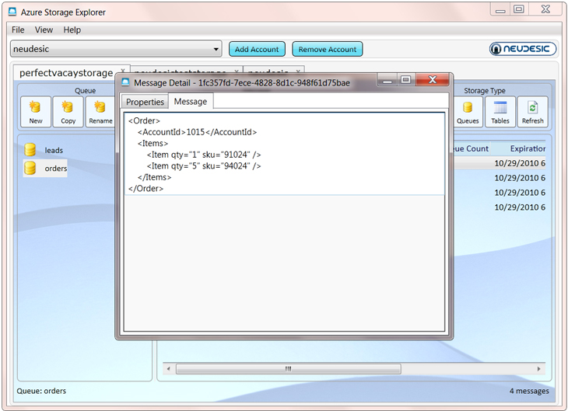Click the Item sku 91024 line

tap(204, 155)
